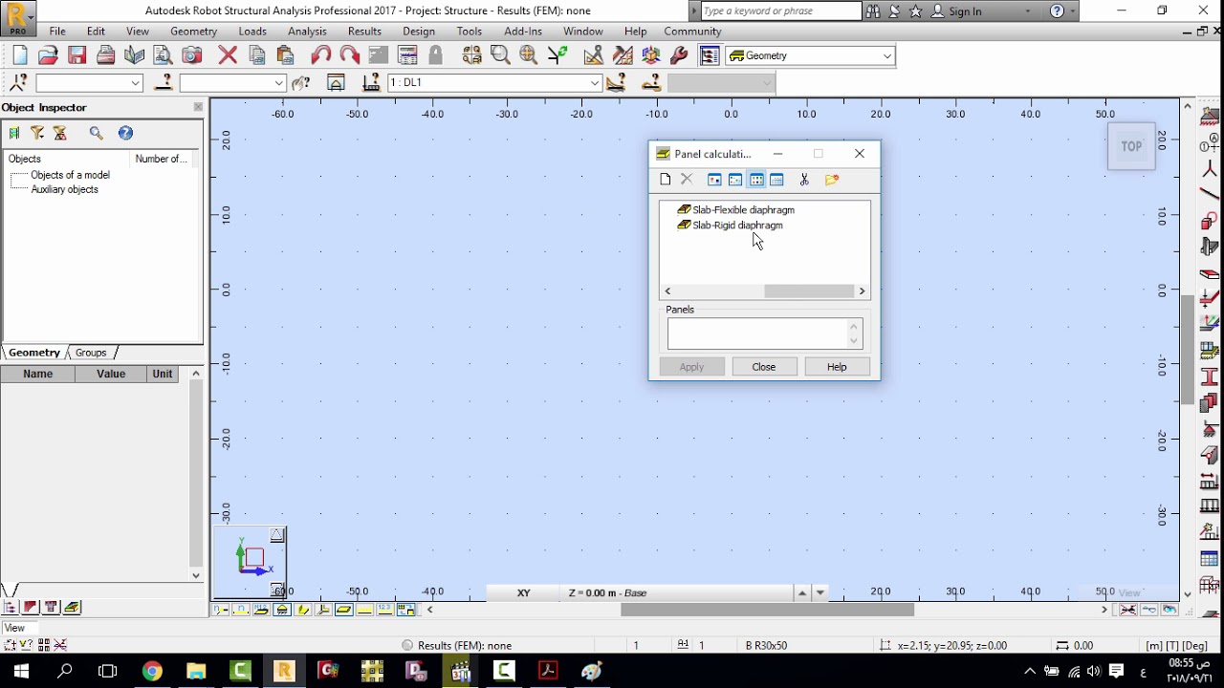
Task: Click the TOP view cube face
Action: [x=1131, y=146]
